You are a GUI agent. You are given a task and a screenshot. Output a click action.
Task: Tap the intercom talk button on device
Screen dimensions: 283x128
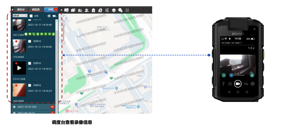coord(252,75)
